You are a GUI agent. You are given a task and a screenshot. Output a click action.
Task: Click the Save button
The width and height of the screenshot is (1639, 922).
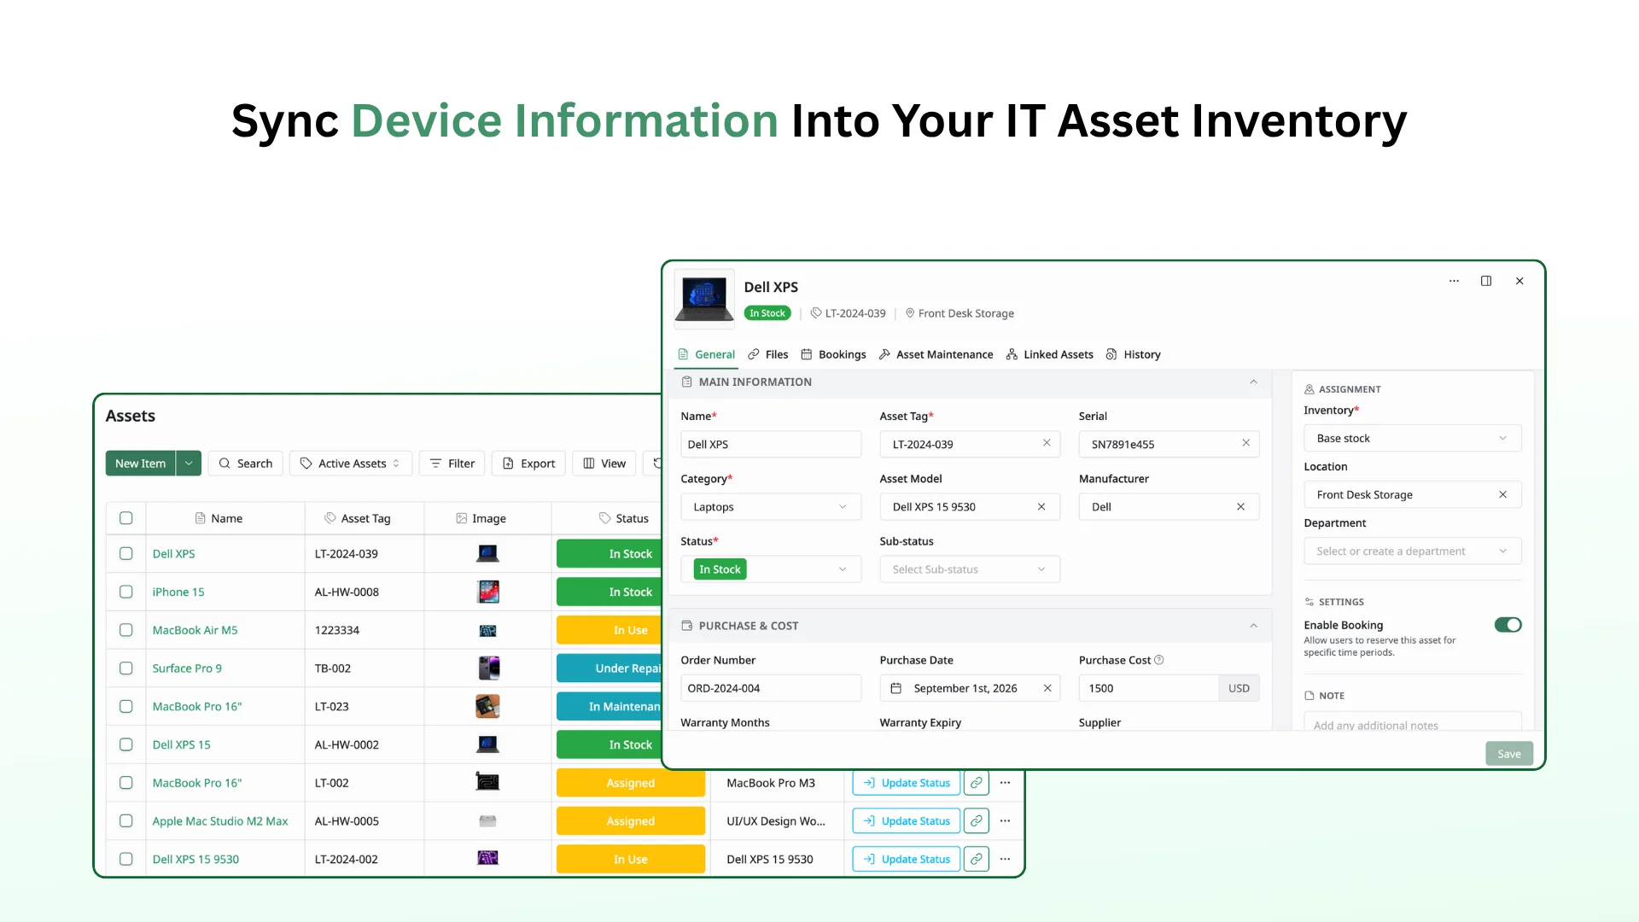[x=1508, y=754]
